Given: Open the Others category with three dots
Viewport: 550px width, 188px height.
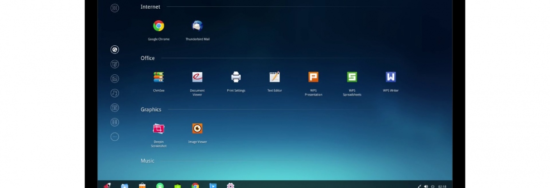Looking at the screenshot, I should [115, 137].
